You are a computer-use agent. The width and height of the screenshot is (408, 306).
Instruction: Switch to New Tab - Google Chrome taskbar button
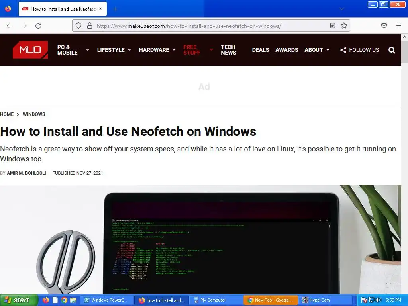(271, 300)
